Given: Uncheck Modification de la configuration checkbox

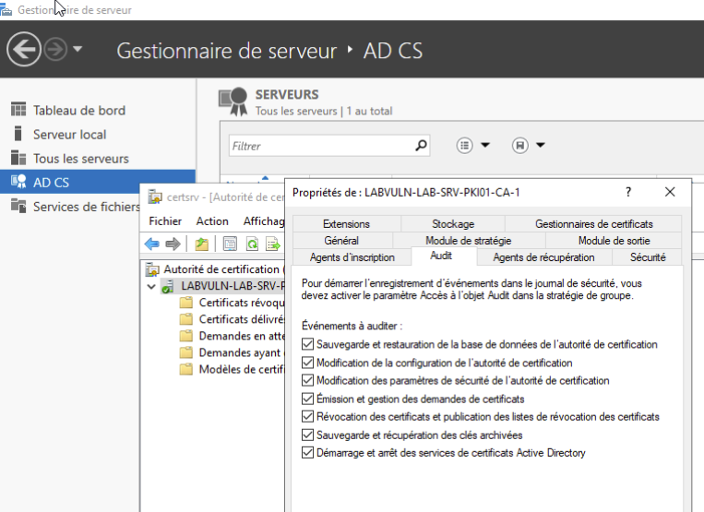Looking at the screenshot, I should point(307,363).
